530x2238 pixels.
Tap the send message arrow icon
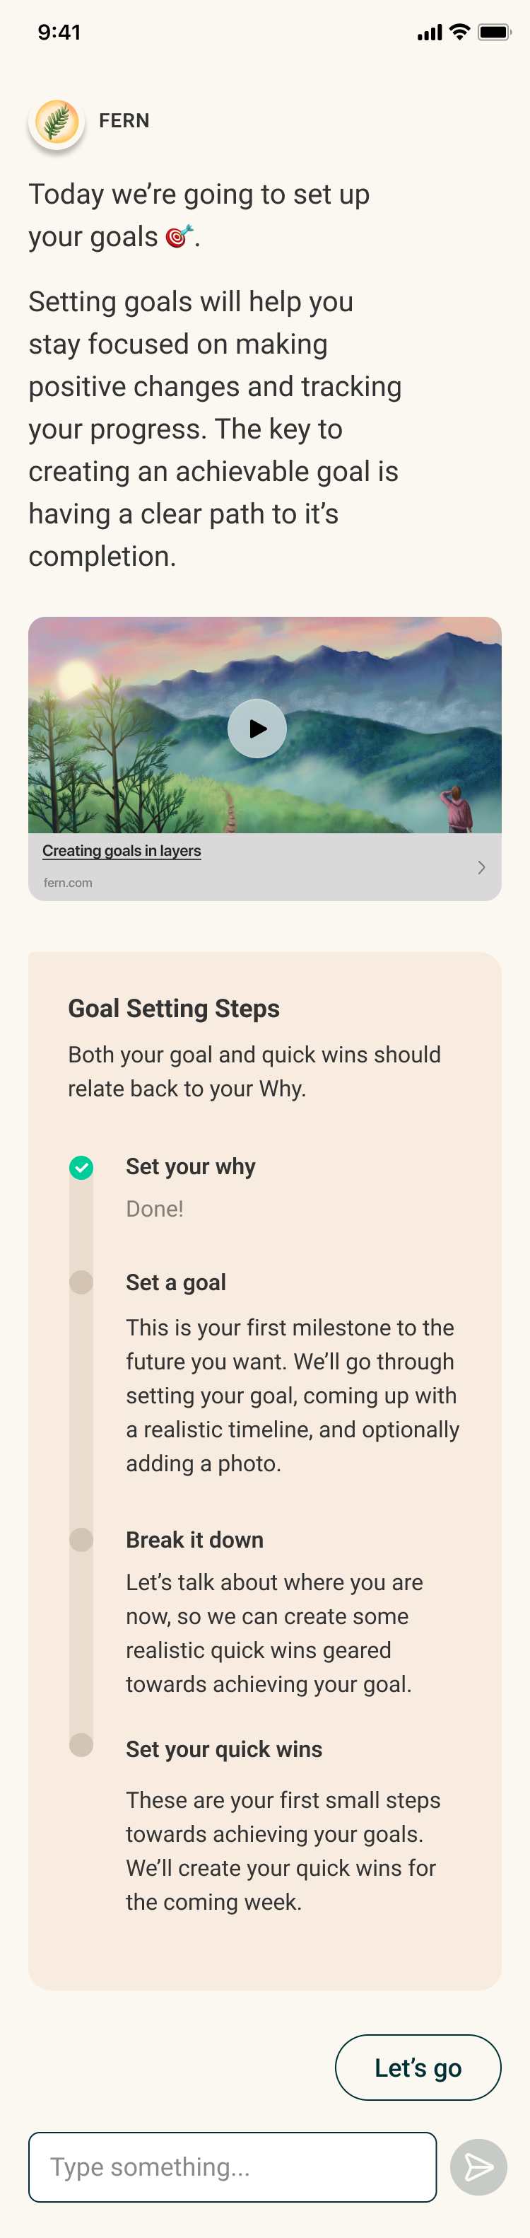click(x=478, y=2167)
